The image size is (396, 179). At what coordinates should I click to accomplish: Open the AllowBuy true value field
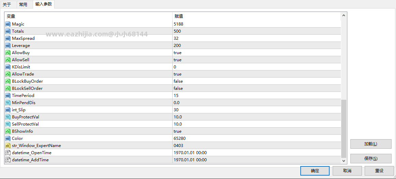coord(257,53)
